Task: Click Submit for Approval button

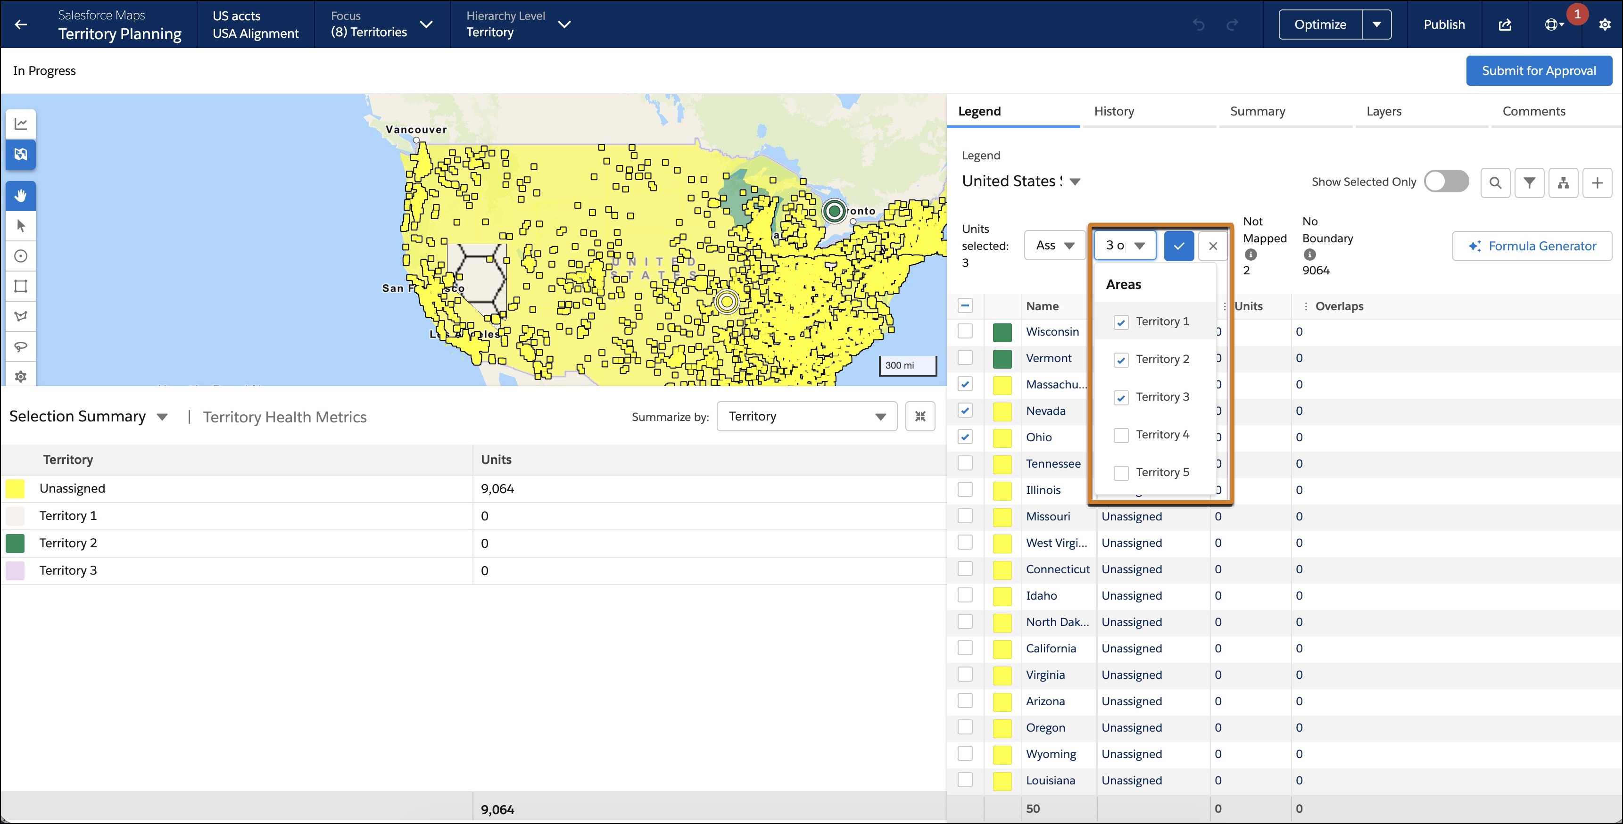Action: click(x=1539, y=71)
